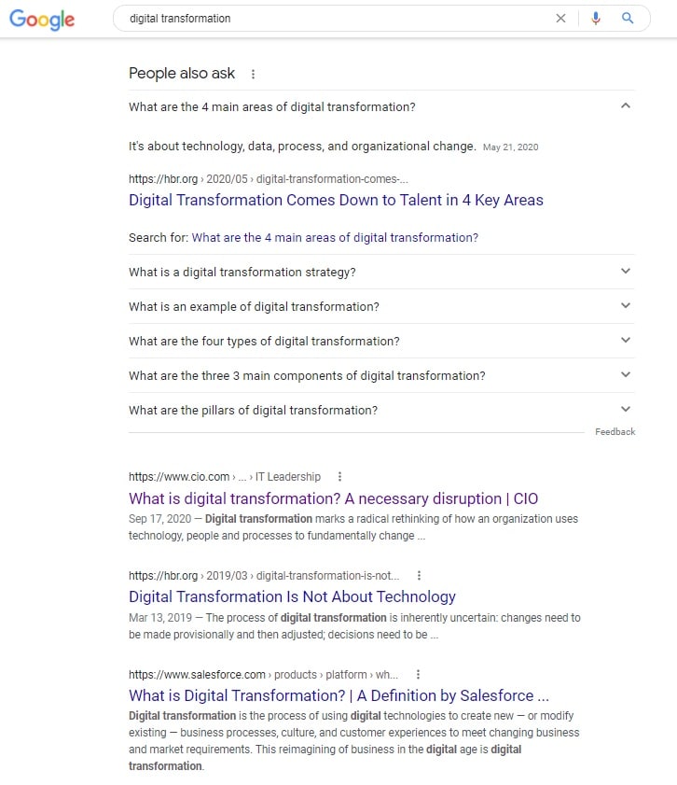Image resolution: width=677 pixels, height=785 pixels.
Task: Click the magnifying glass to search
Action: point(628,18)
